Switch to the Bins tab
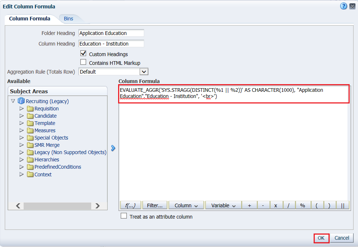358x247 pixels. coord(68,19)
